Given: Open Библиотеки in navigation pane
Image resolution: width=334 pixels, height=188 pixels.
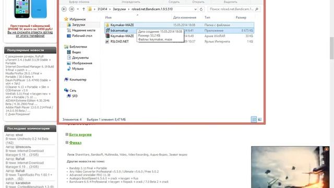Looking at the screenshot, I should coord(78,46).
